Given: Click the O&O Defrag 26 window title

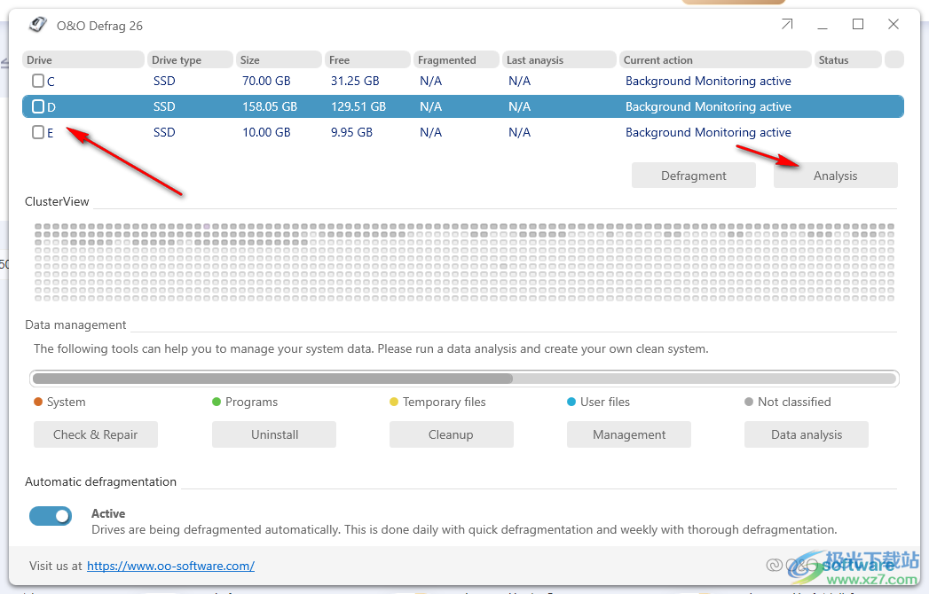Looking at the screenshot, I should tap(99, 26).
